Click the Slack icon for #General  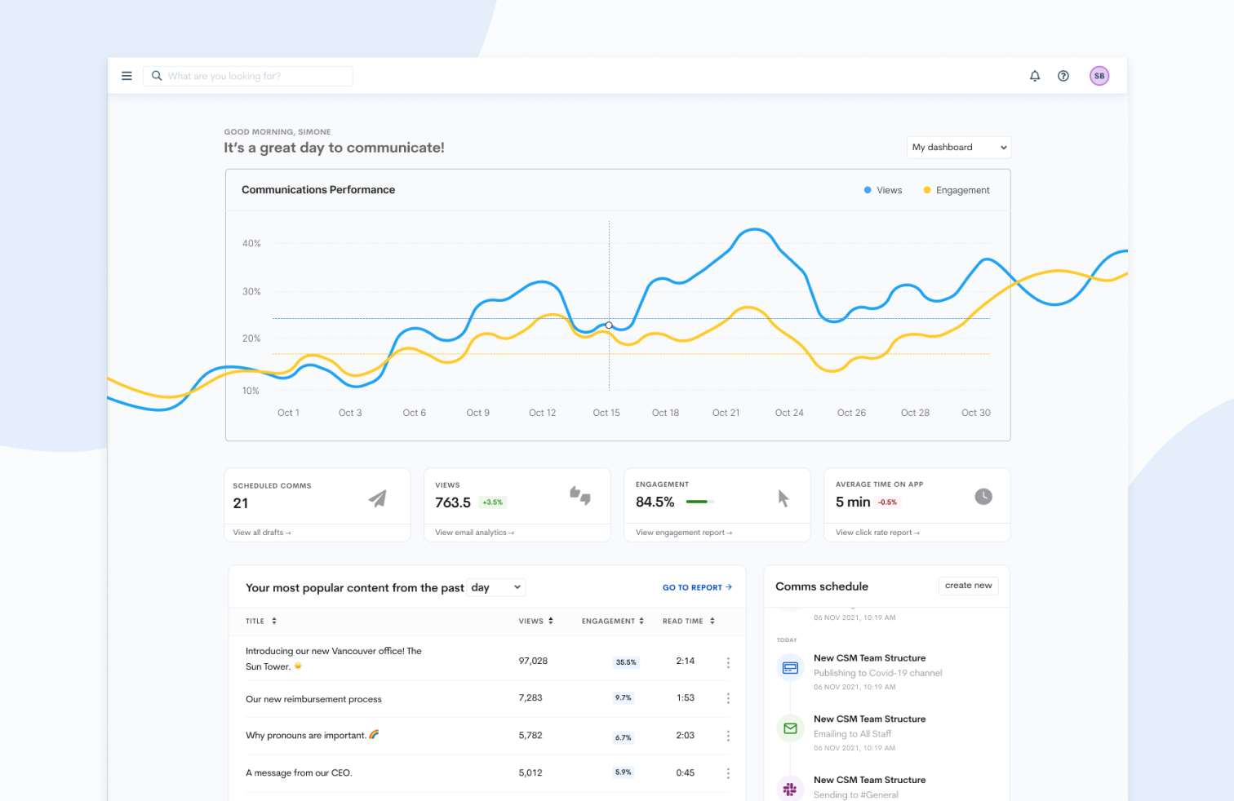tap(790, 789)
